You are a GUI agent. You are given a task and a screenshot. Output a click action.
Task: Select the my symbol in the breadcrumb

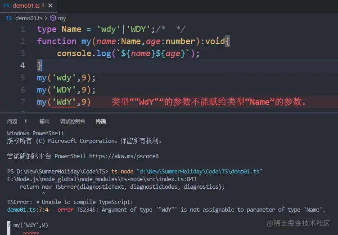click(x=62, y=18)
